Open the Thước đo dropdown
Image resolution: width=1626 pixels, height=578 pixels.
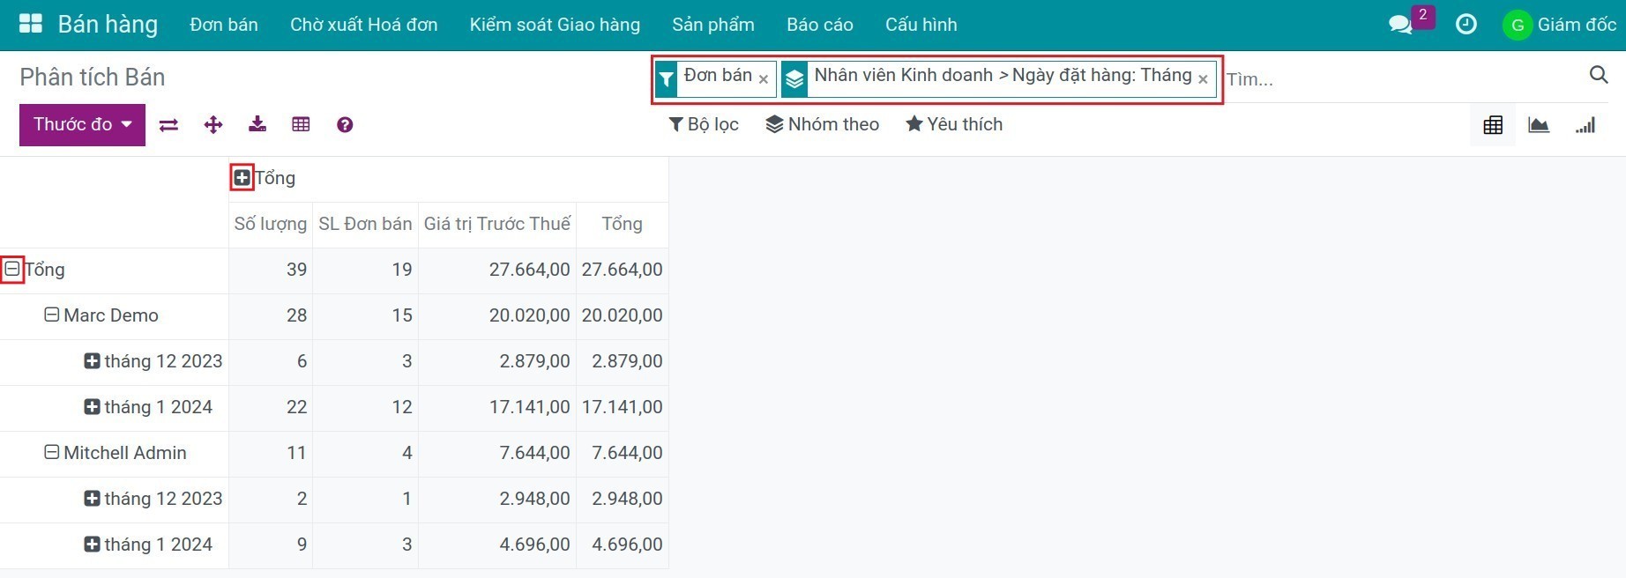(82, 124)
